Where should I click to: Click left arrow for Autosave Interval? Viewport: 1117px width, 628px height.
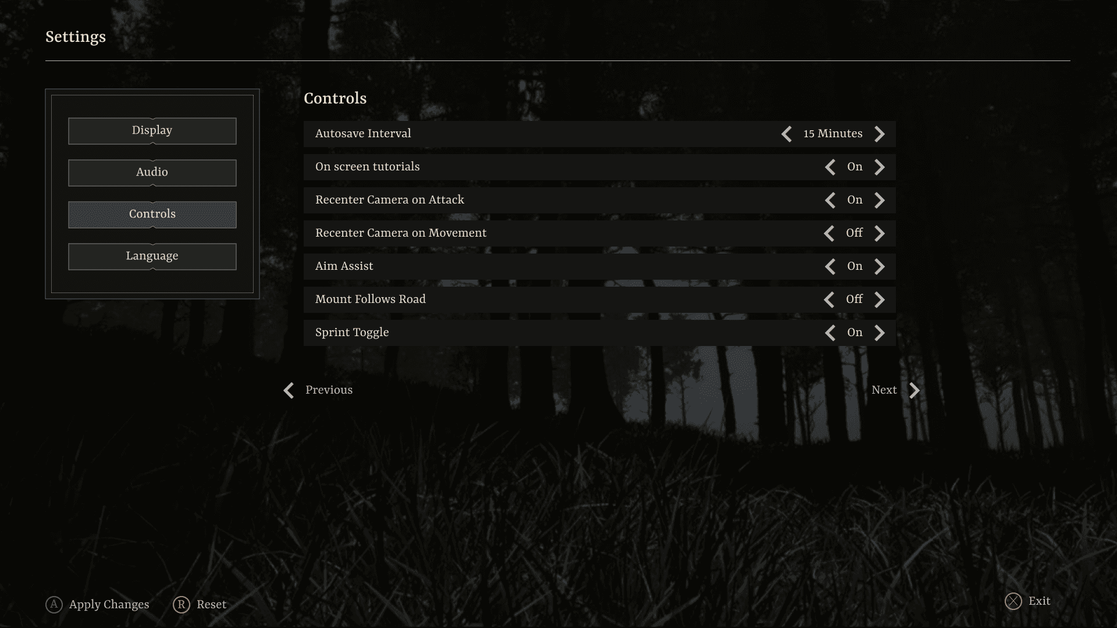(787, 134)
